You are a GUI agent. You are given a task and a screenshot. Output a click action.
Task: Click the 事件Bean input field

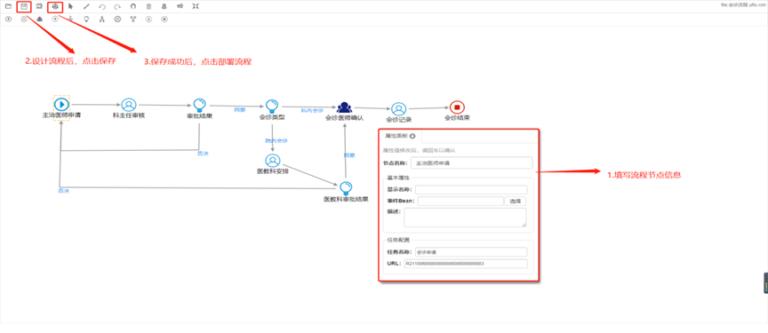pos(460,201)
